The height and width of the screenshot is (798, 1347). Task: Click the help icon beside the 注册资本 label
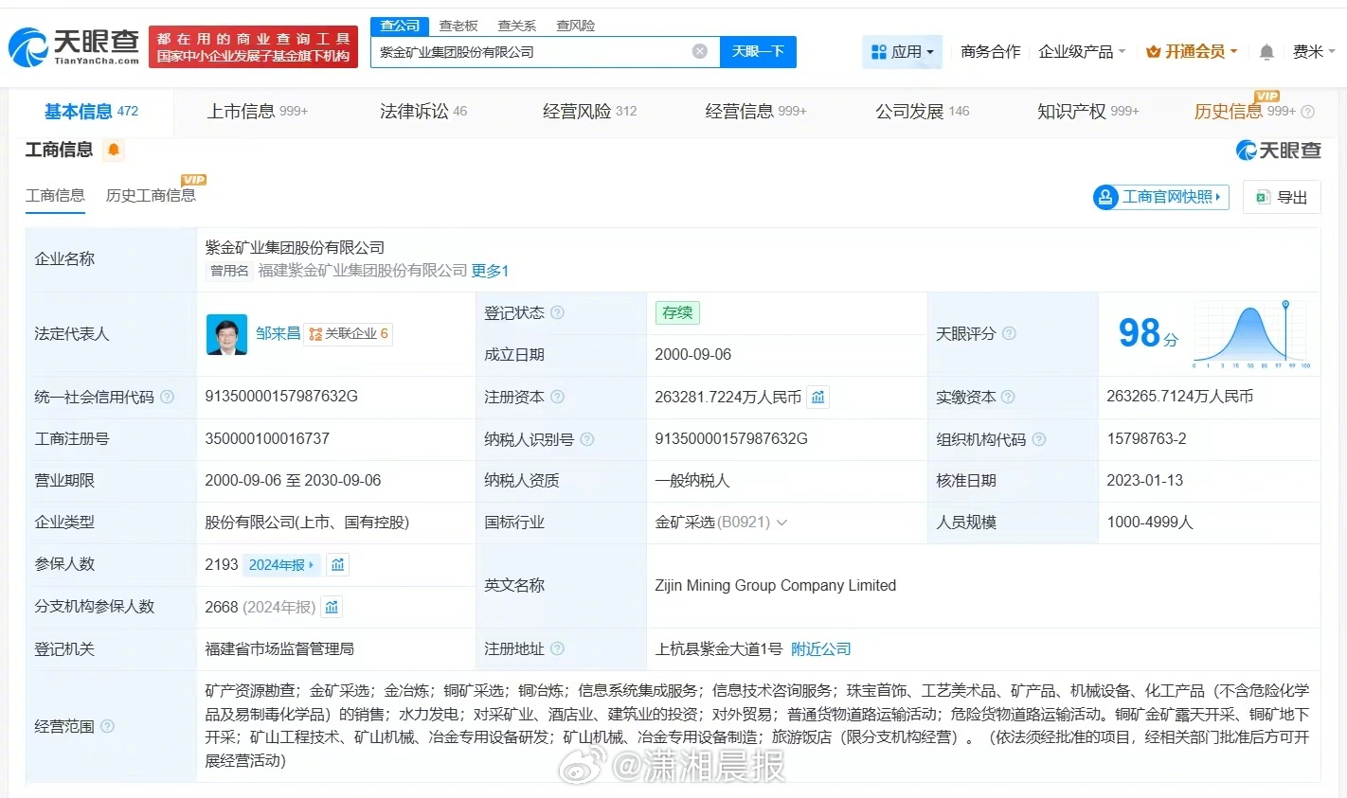pos(558,397)
